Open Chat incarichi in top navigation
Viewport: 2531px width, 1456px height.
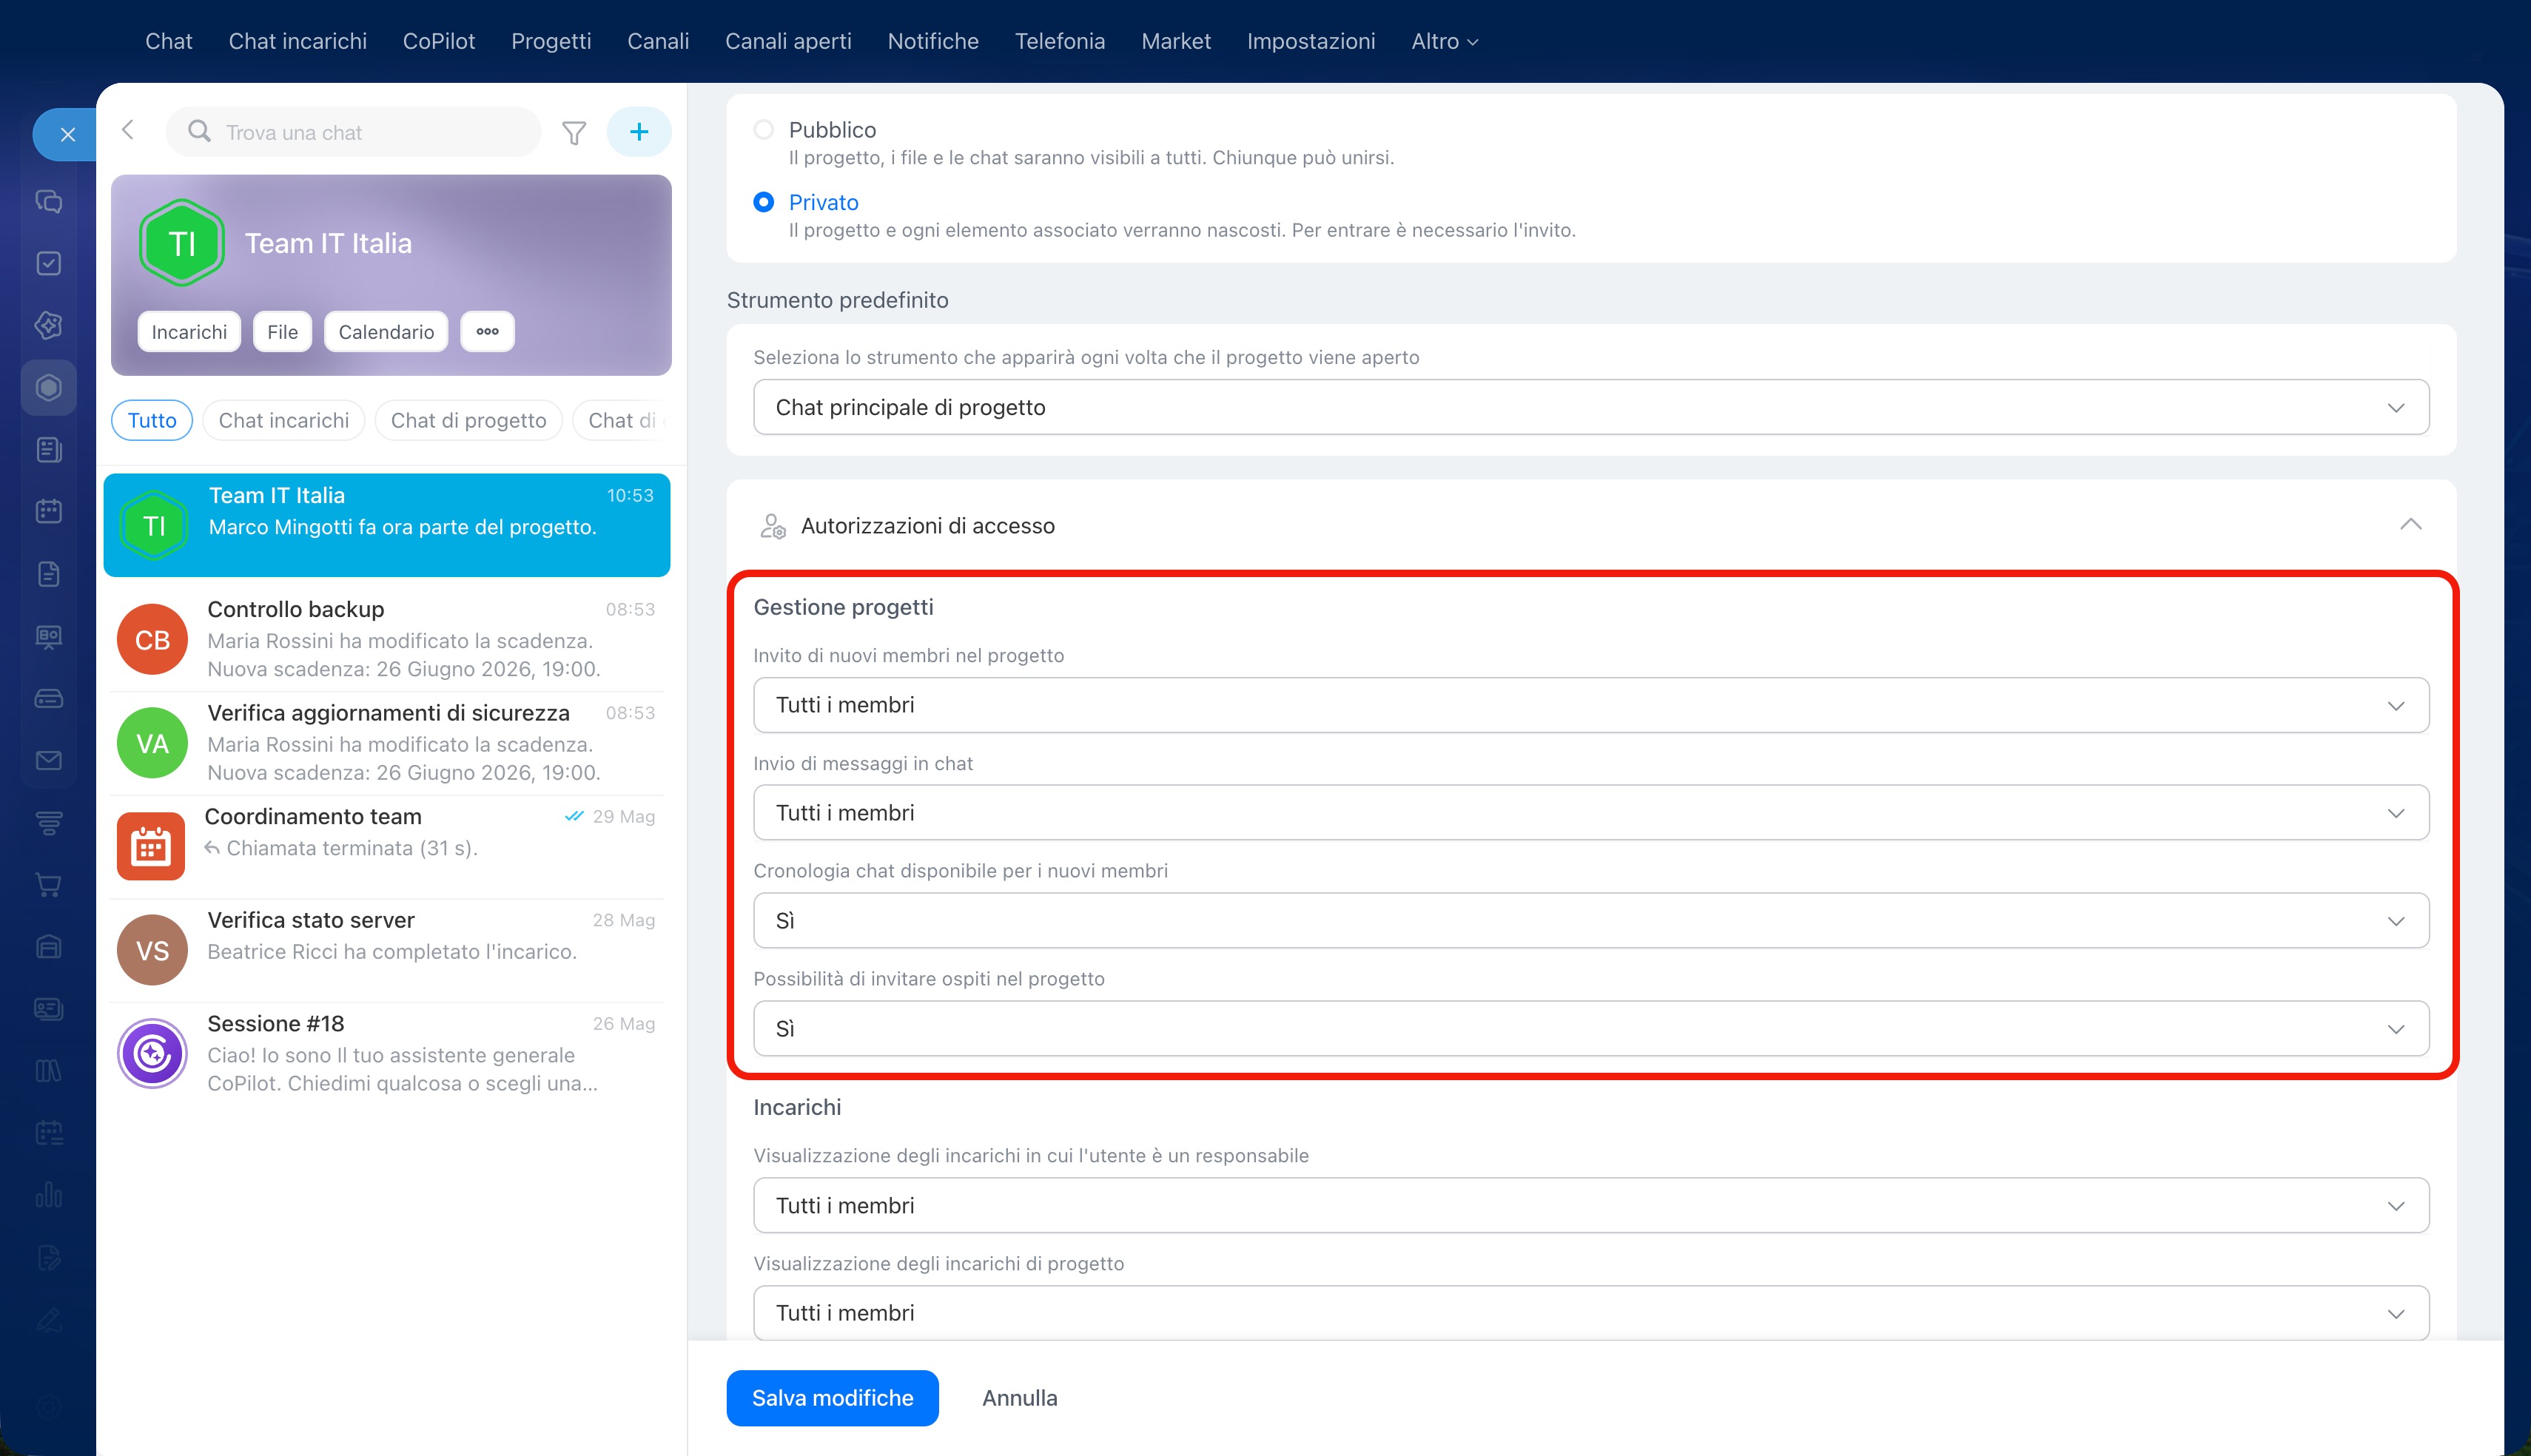pos(298,41)
